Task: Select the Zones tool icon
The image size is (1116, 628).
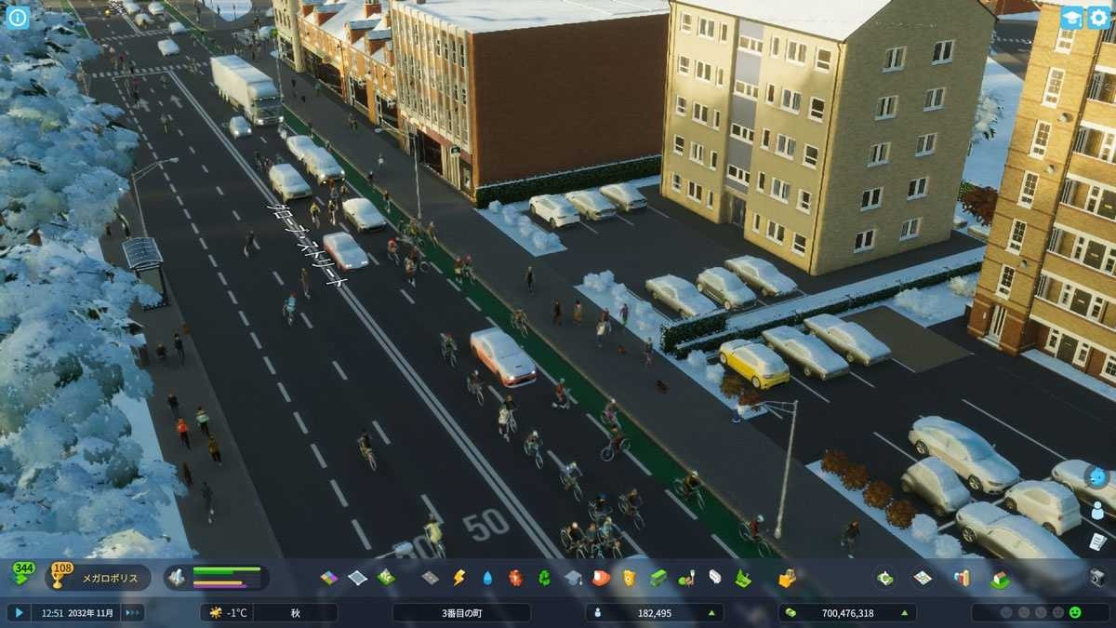Action: coord(330,578)
